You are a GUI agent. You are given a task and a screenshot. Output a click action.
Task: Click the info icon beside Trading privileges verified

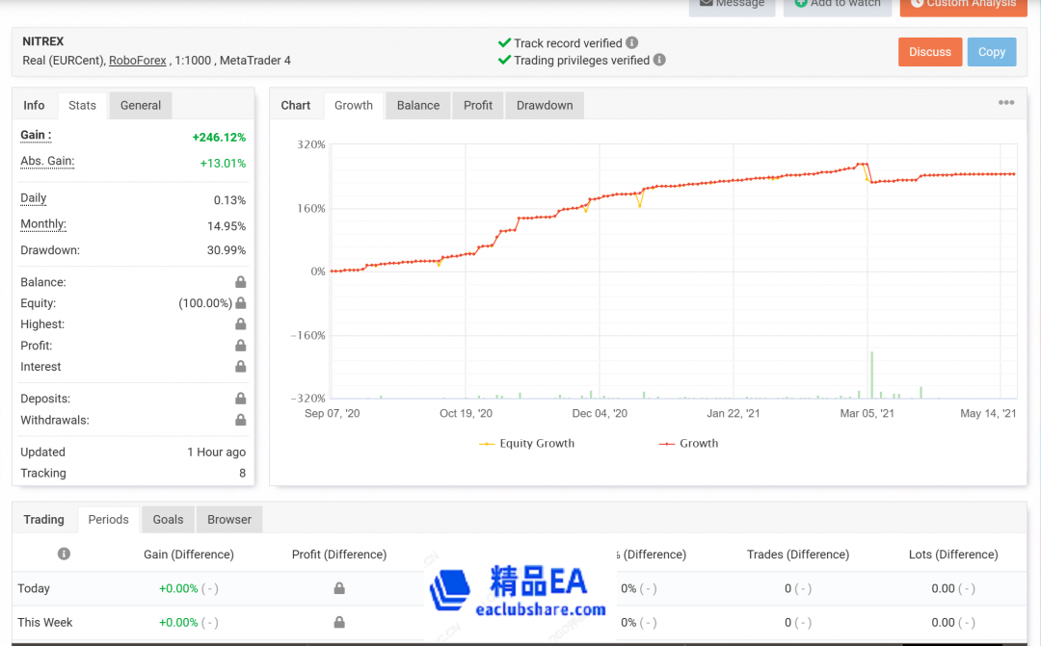click(x=659, y=60)
